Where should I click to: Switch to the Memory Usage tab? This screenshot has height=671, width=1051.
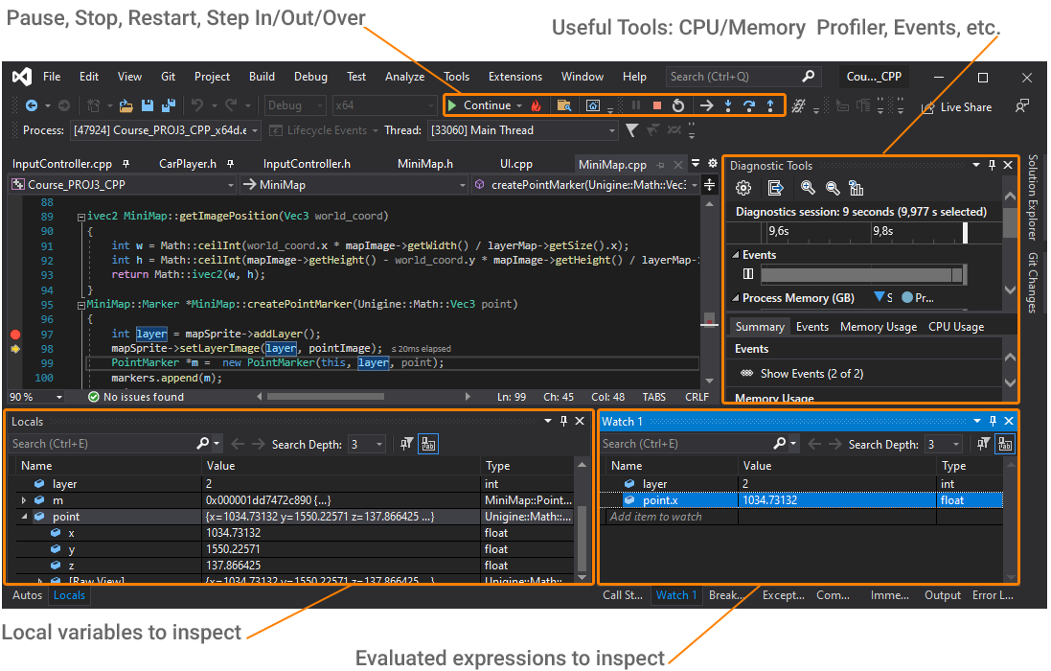click(878, 327)
